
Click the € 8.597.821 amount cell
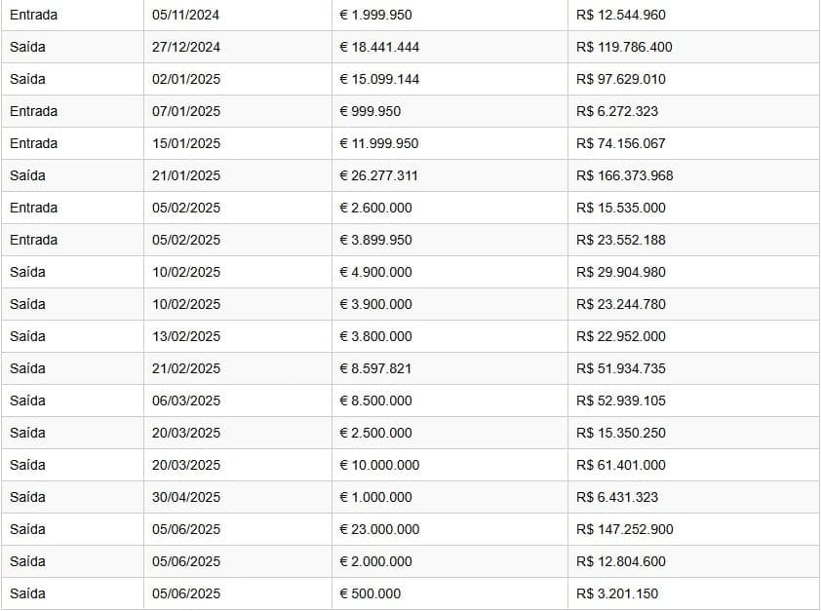pos(375,368)
